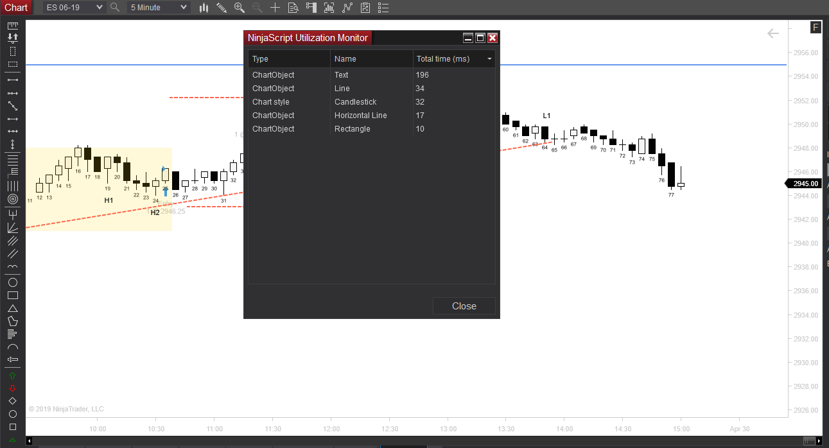Select the Vertical Line tool
The height and width of the screenshot is (448, 829).
coord(12,144)
